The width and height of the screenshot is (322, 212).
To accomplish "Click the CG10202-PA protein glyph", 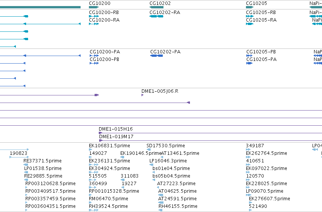I will pyautogui.click(x=157, y=56).
